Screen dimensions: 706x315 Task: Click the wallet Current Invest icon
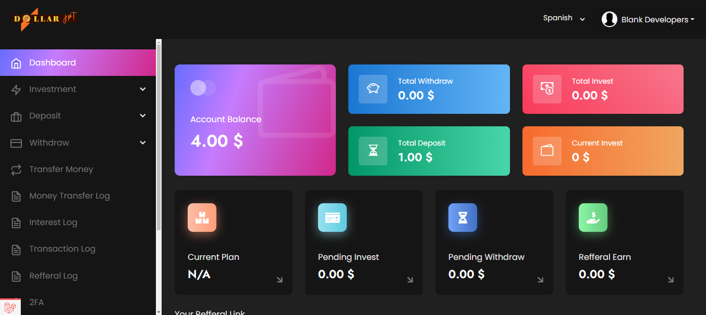[x=547, y=151]
